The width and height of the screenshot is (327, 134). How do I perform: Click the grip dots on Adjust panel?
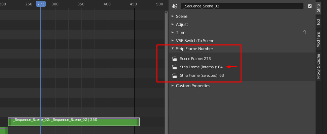312,24
